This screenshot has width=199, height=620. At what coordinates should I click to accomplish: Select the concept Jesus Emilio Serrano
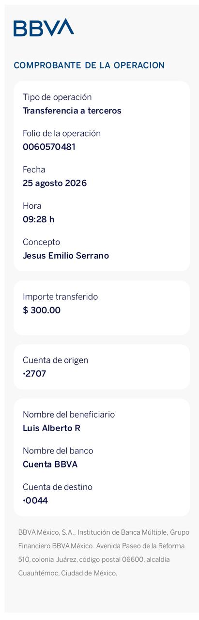coord(66,256)
